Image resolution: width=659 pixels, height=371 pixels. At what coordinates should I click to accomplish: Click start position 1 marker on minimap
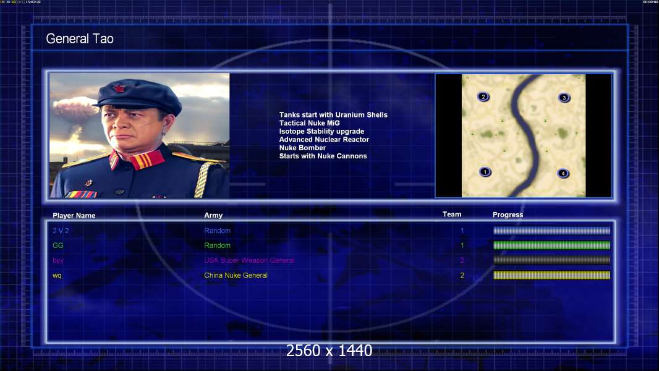pos(485,172)
